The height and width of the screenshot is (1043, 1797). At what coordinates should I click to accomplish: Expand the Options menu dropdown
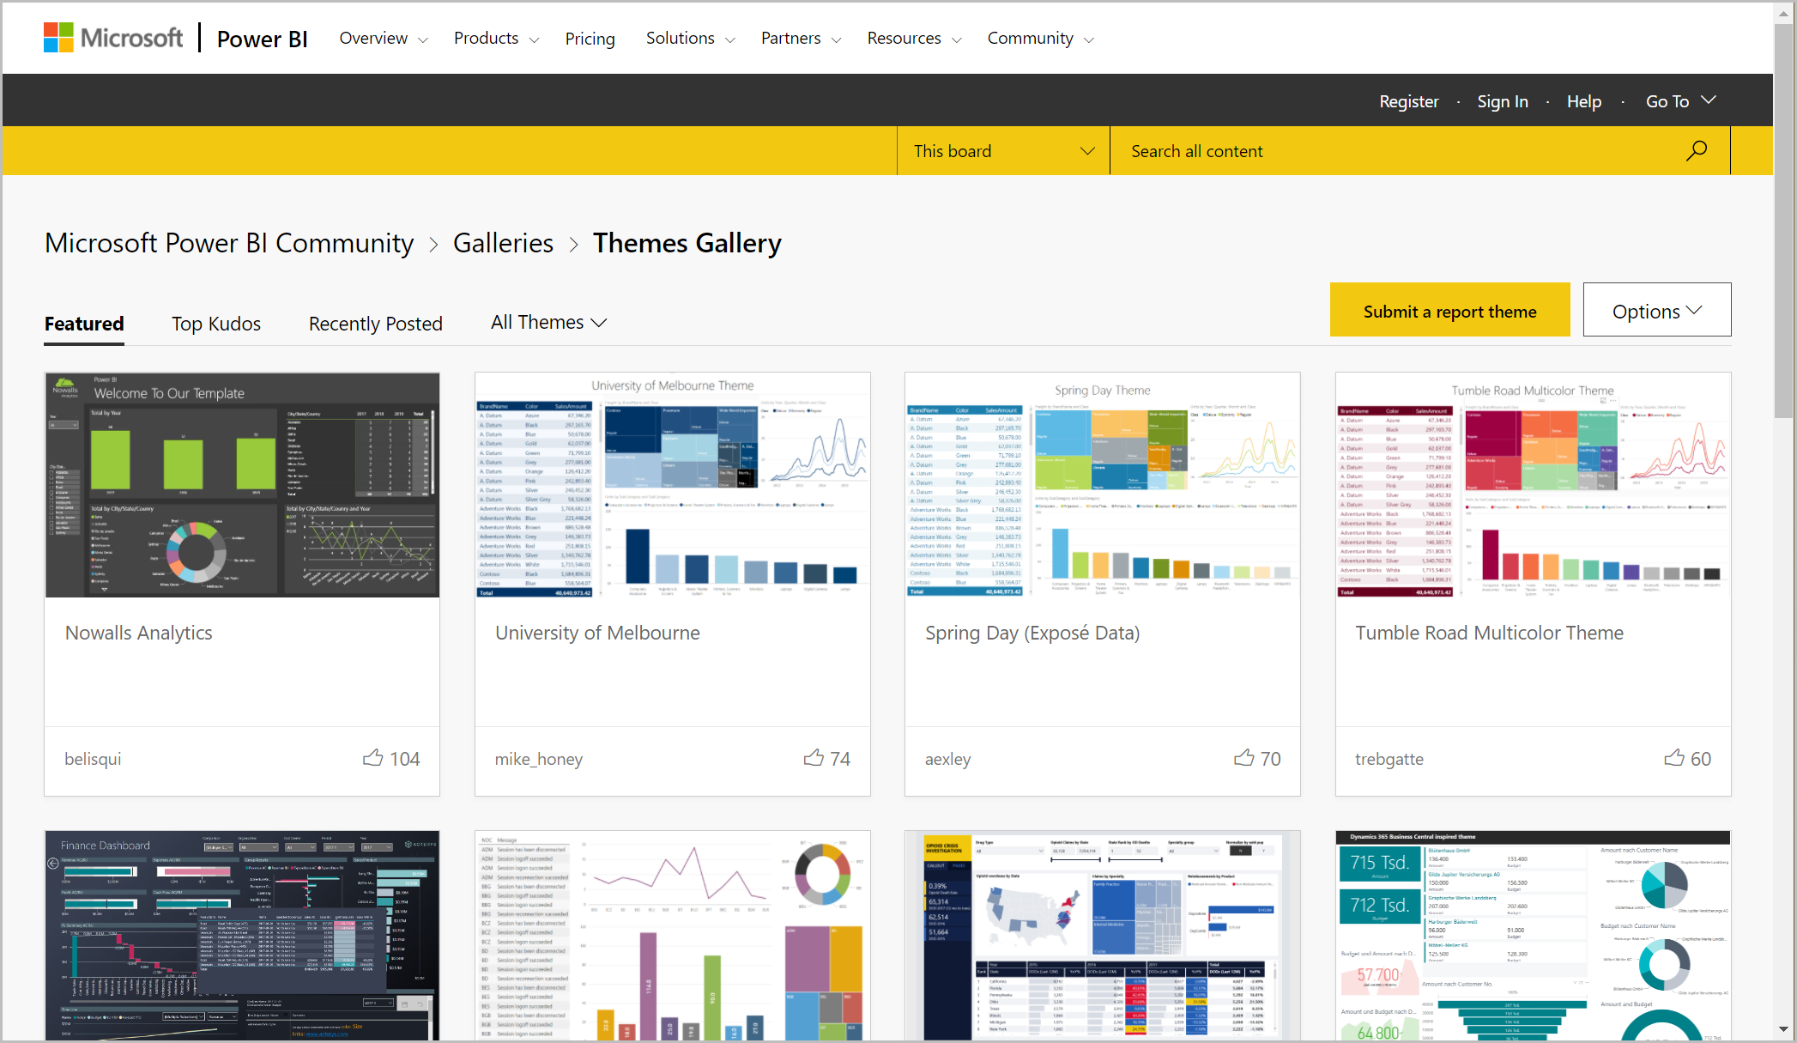pos(1657,311)
